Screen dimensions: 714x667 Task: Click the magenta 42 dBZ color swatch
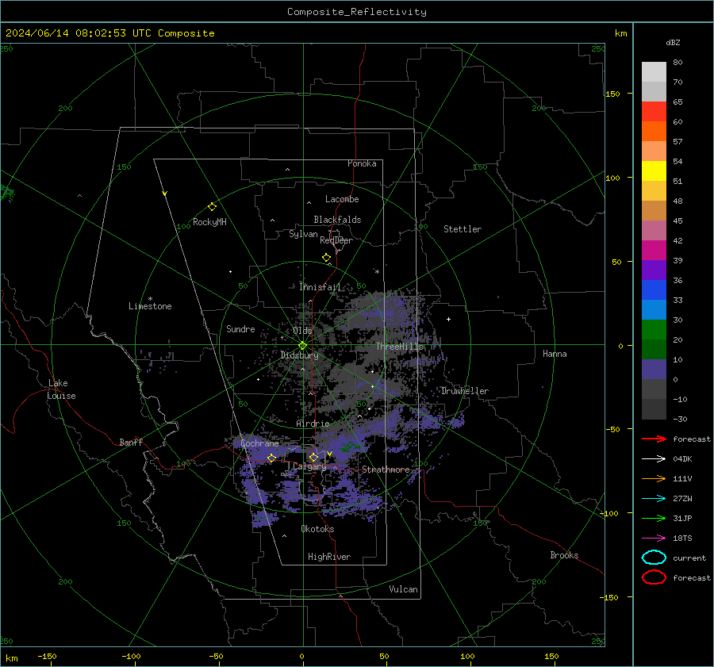(654, 250)
